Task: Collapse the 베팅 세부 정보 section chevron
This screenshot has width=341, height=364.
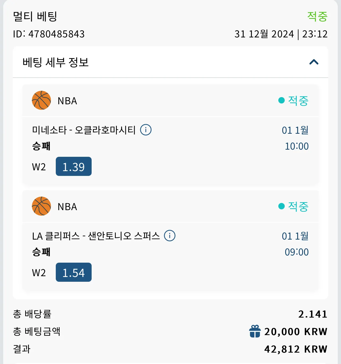Action: tap(314, 62)
